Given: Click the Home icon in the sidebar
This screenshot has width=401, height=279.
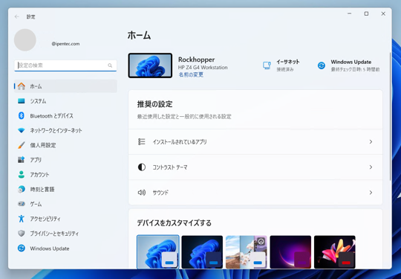Looking at the screenshot, I should point(22,86).
